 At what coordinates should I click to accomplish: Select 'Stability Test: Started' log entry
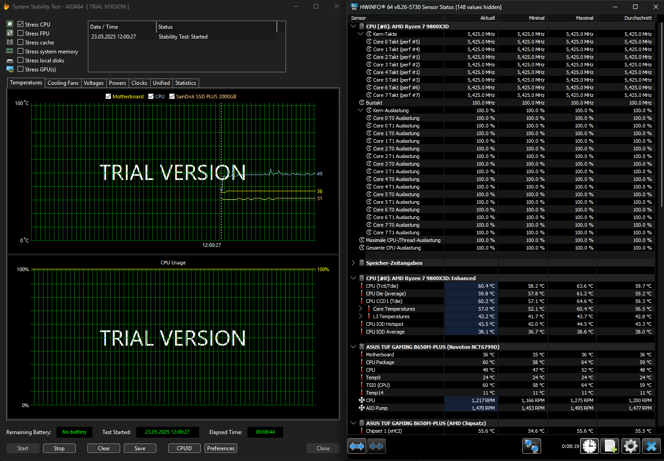[183, 37]
